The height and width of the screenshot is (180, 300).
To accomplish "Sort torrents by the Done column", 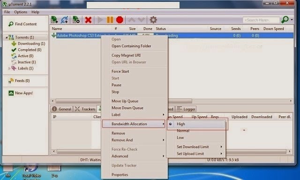I will coord(148,29).
